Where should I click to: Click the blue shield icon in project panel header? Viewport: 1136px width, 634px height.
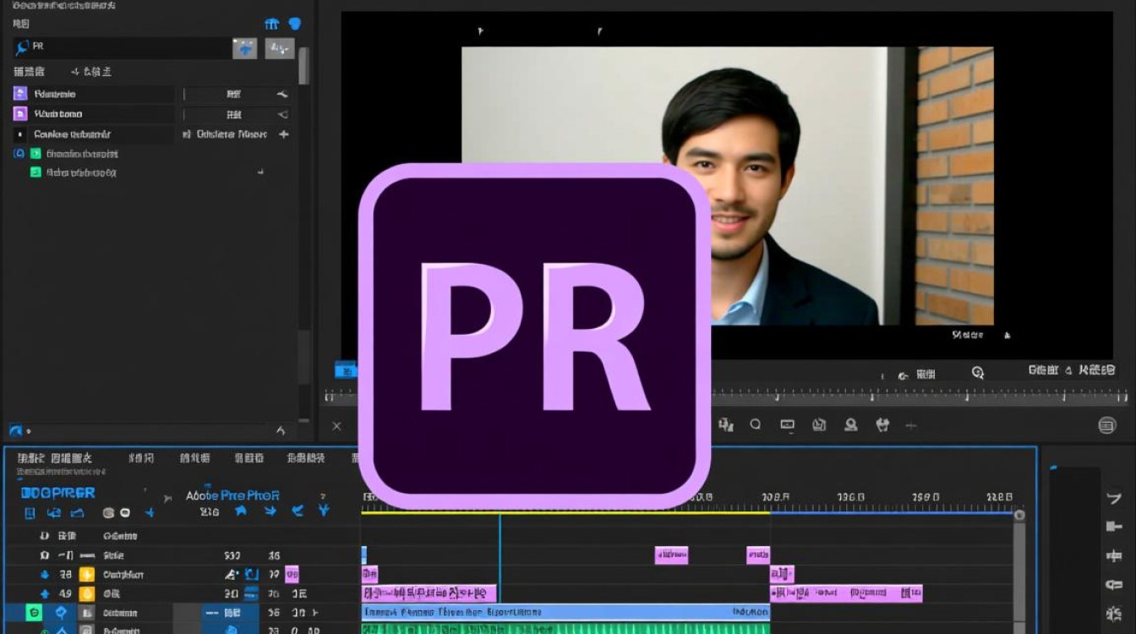click(294, 24)
